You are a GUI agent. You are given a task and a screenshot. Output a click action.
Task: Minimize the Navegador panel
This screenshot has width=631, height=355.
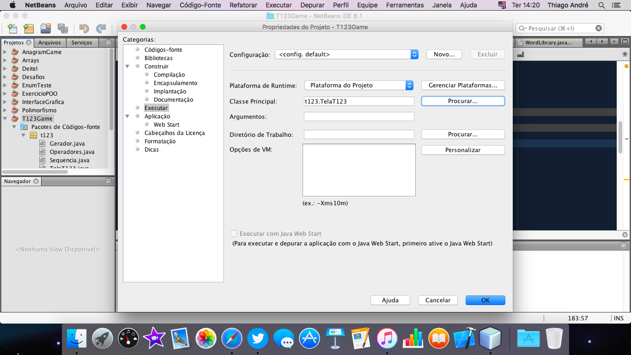pyautogui.click(x=109, y=181)
